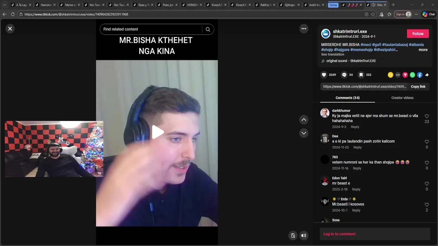Image resolution: width=438 pixels, height=246 pixels.
Task: Reply to Dea's comment
Action: (357, 148)
